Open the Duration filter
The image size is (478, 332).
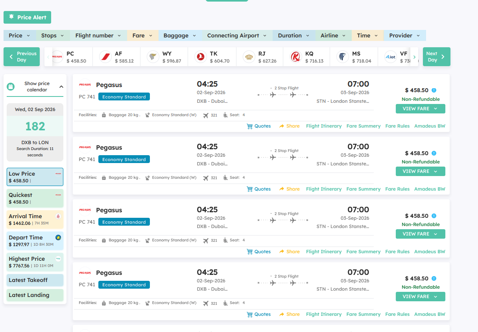(x=294, y=35)
